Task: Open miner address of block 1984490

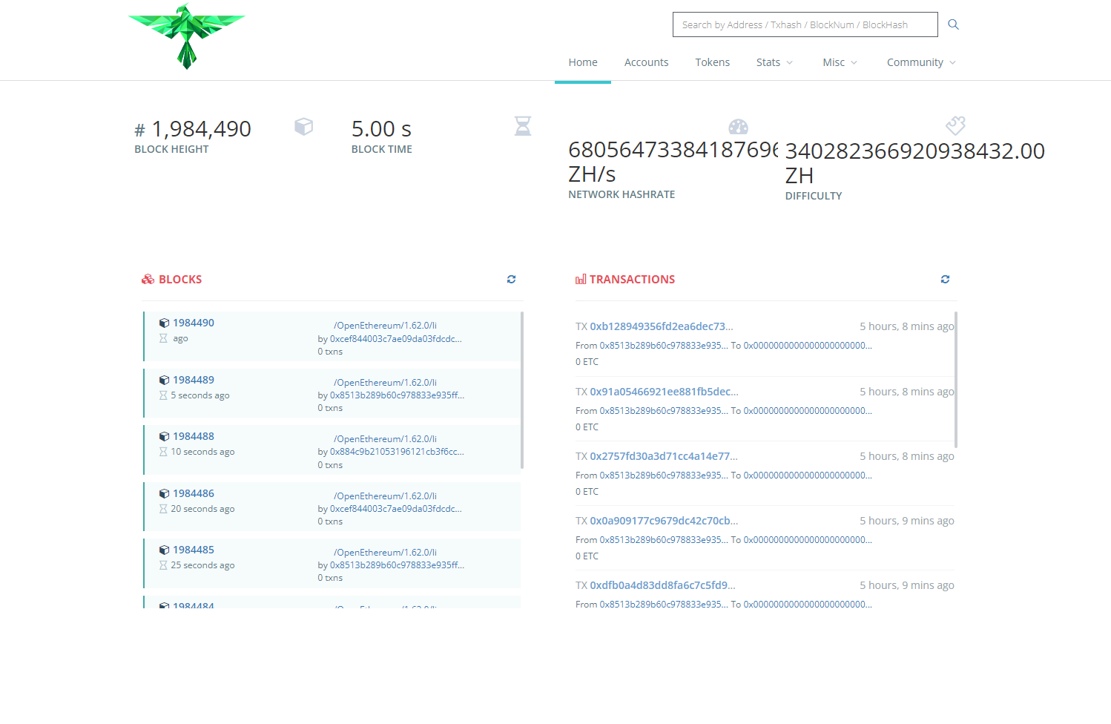Action: pyautogui.click(x=396, y=339)
